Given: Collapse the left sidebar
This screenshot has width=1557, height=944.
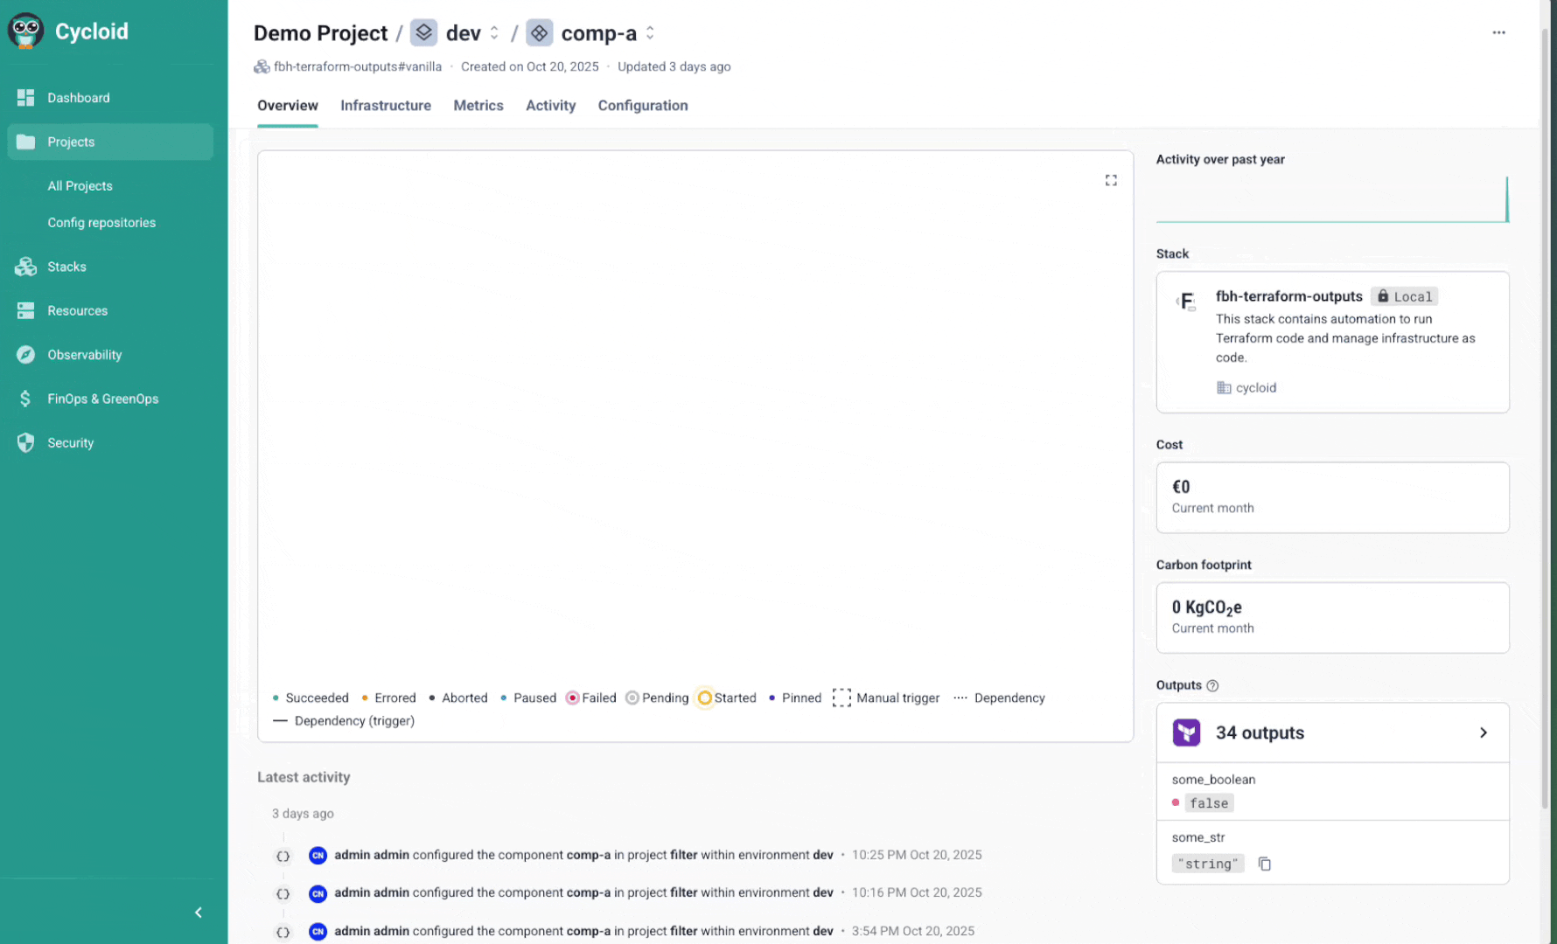Looking at the screenshot, I should 198,913.
